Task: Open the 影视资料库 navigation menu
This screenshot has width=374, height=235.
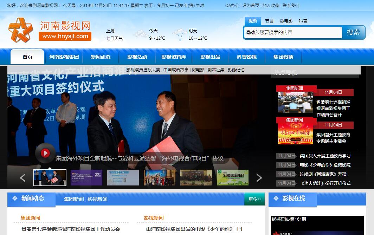Action: point(174,57)
